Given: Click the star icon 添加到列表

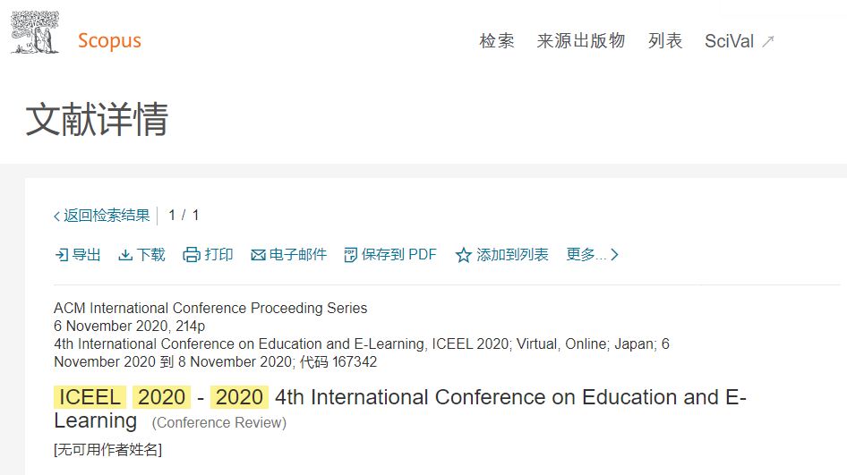Looking at the screenshot, I should [x=464, y=255].
